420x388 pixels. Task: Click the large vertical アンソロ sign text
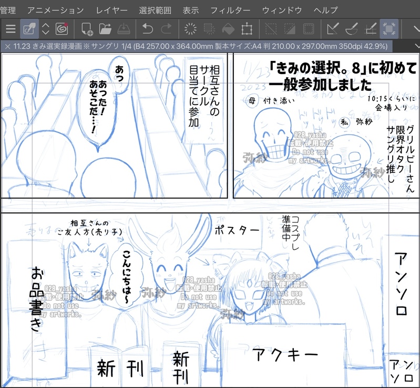click(401, 284)
